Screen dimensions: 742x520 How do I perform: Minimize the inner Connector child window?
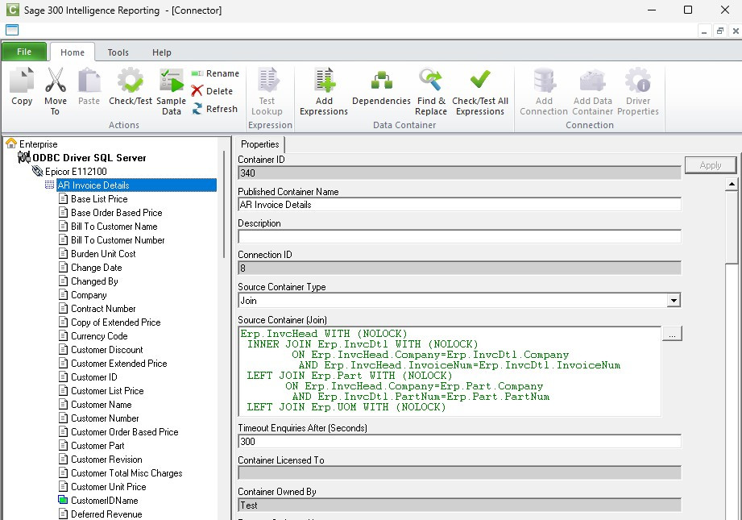tap(704, 31)
